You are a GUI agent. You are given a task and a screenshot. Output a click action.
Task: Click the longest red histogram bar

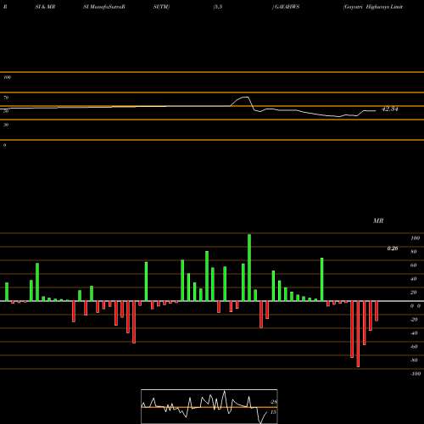(358, 334)
